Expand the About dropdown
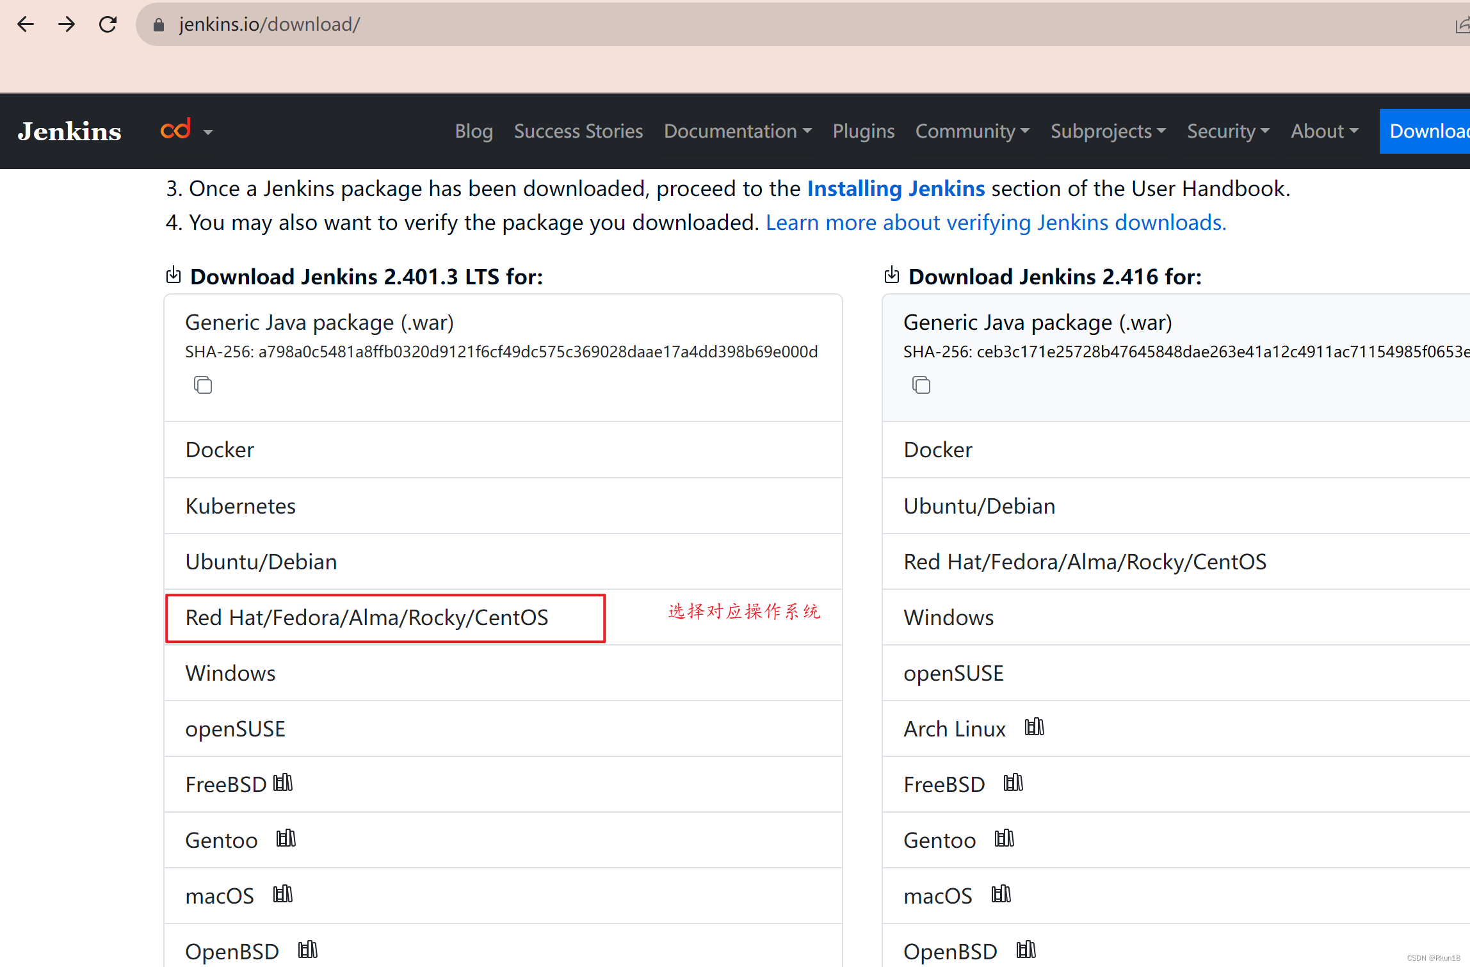 coord(1324,131)
